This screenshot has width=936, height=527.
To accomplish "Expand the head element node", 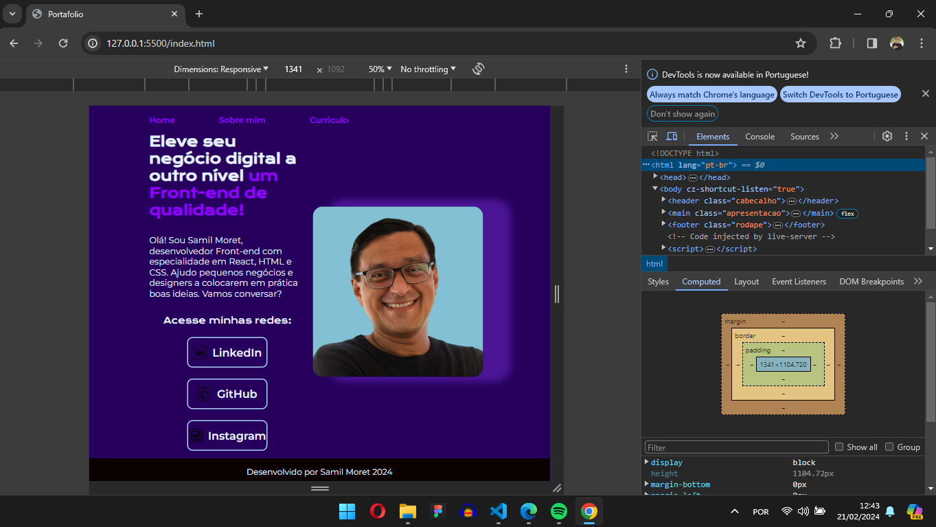I will 656,177.
